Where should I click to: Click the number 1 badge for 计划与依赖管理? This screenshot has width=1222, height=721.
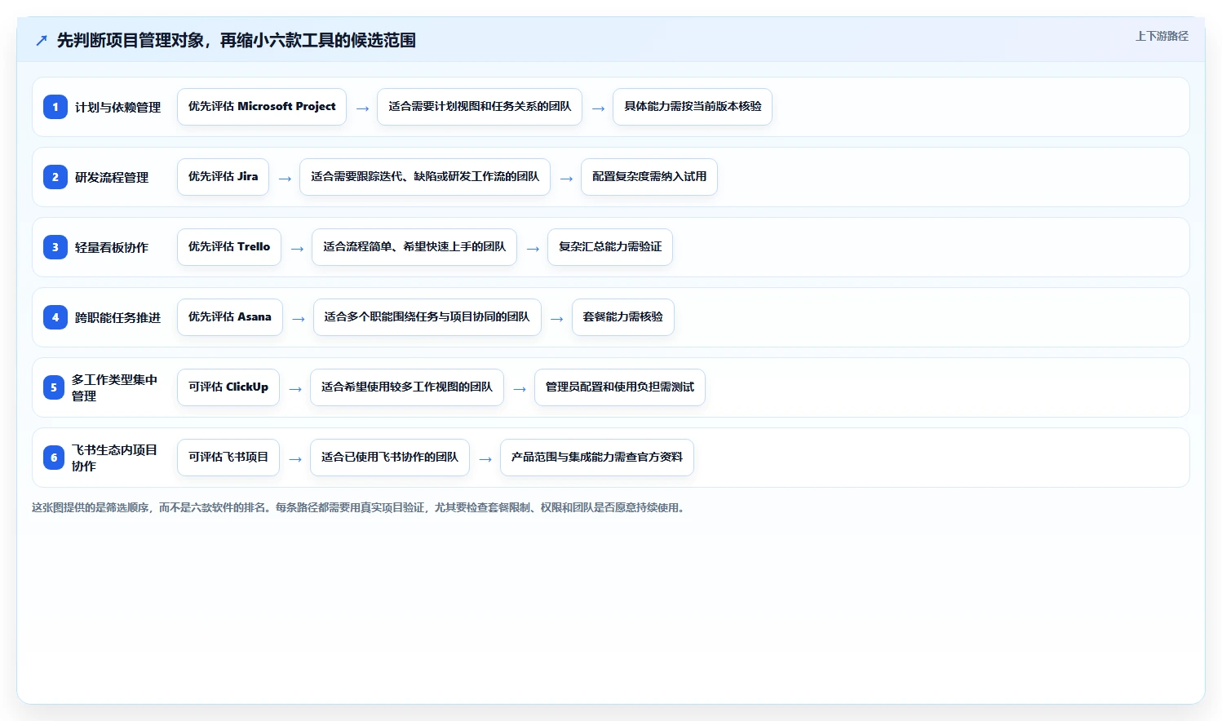click(55, 107)
